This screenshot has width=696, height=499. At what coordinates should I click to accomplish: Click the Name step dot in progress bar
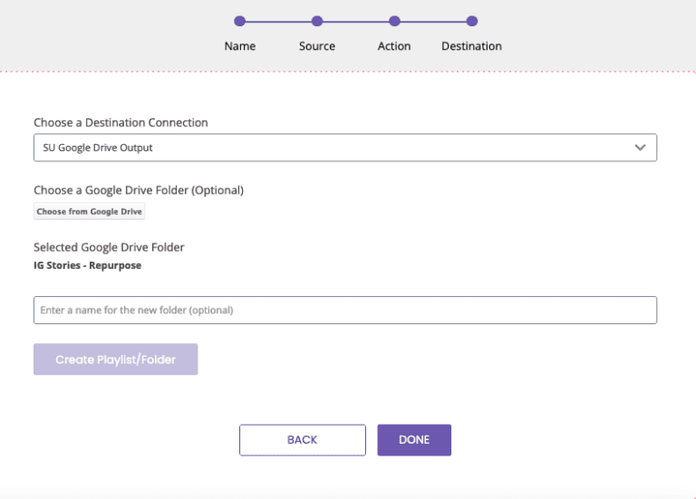(239, 21)
